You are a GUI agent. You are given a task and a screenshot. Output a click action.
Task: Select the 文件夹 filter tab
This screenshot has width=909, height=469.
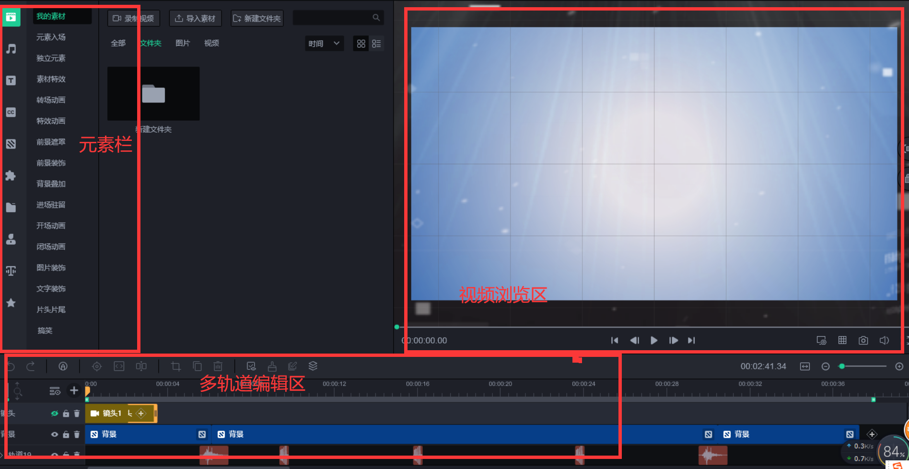point(151,43)
